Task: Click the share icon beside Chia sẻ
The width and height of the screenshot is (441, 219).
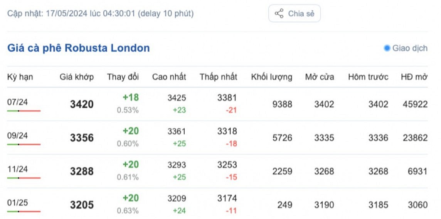Action: tap(279, 13)
